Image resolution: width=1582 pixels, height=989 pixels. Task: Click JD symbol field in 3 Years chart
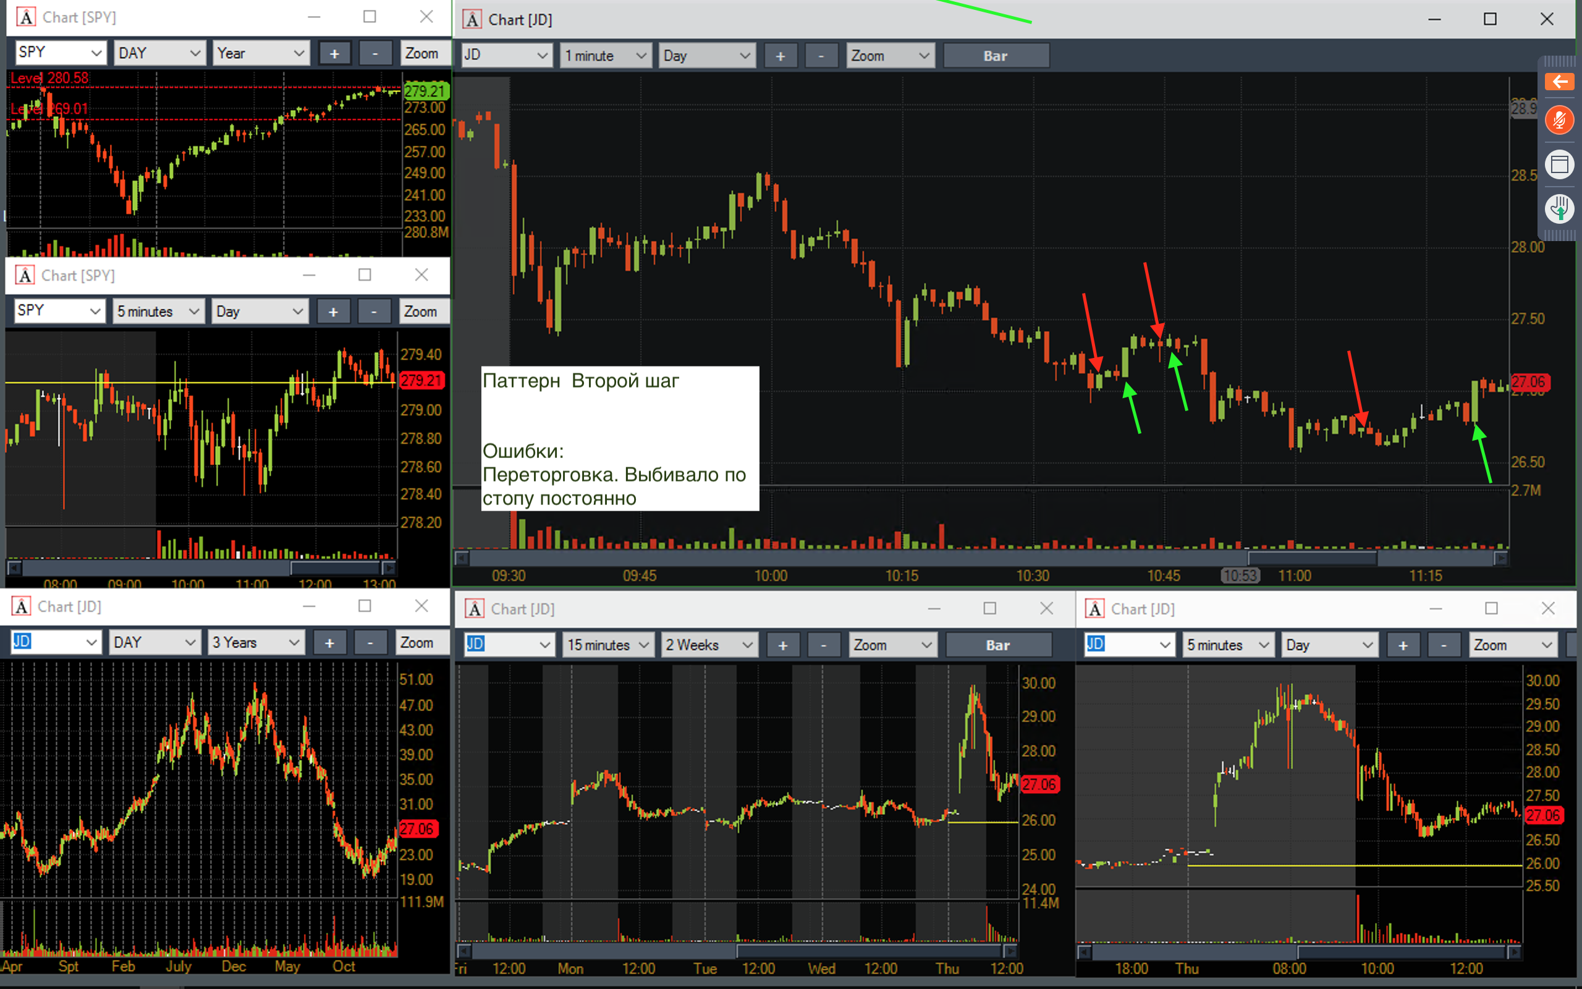pos(55,642)
